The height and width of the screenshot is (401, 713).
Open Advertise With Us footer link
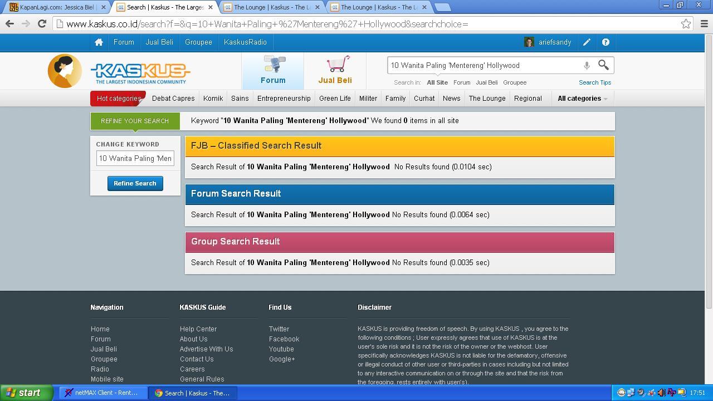pos(206,349)
